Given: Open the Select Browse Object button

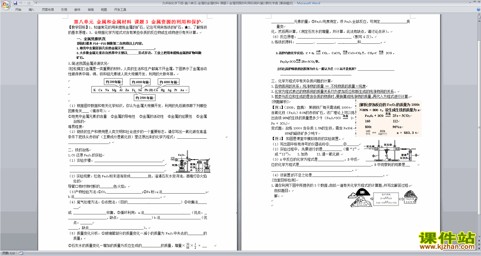Looking at the screenshot, I should point(479,245).
